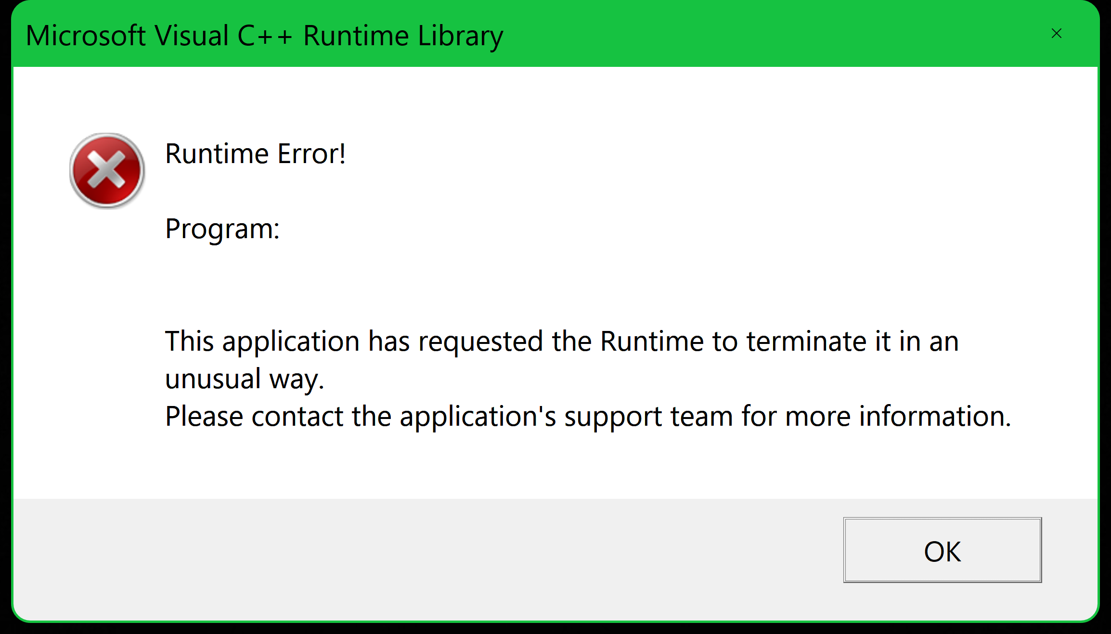Click the word "Library" in the title

tap(460, 36)
